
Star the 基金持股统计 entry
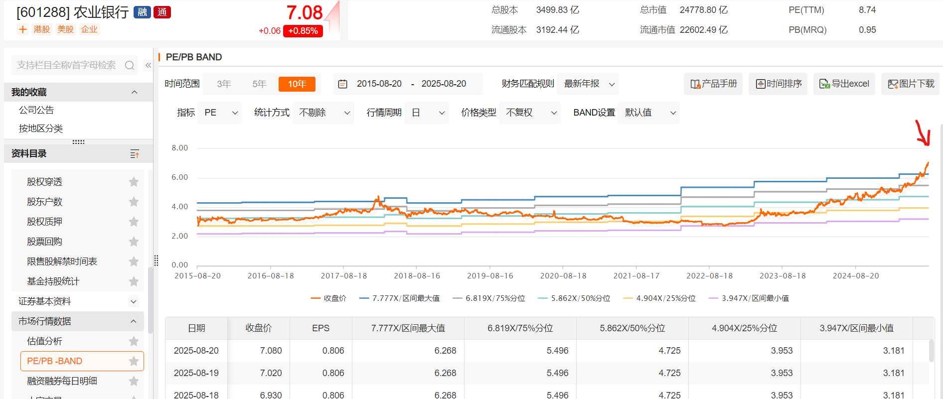coord(134,281)
